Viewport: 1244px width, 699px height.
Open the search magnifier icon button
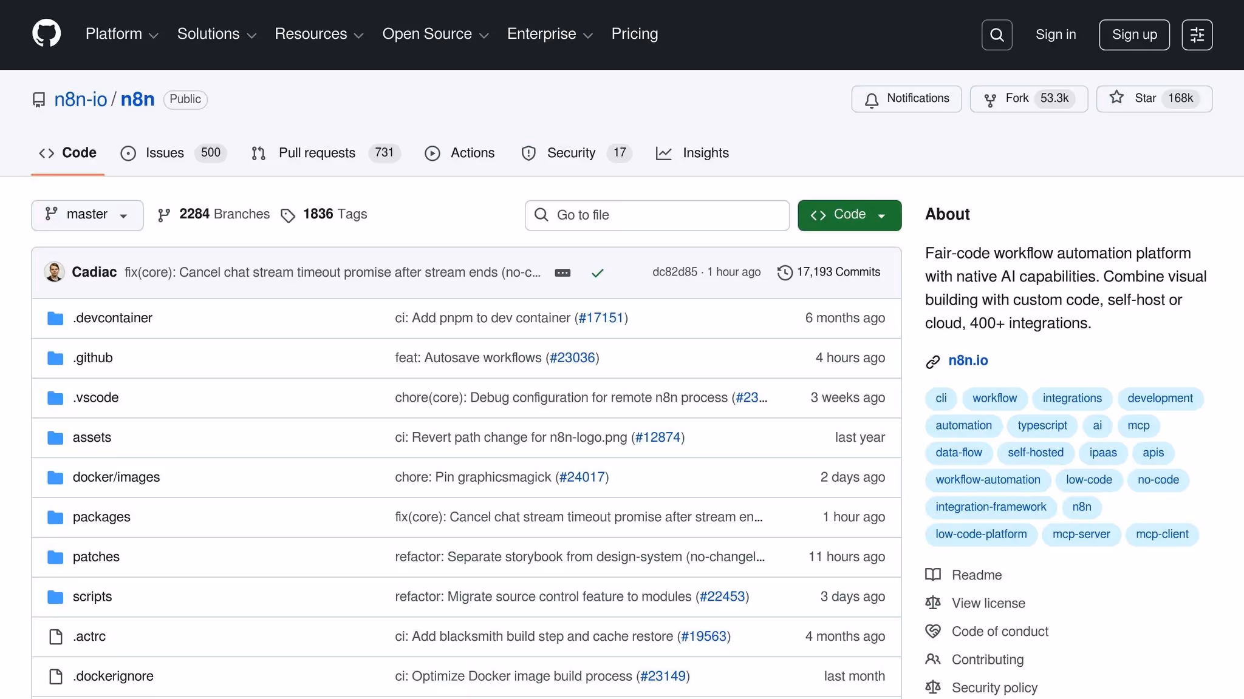point(997,35)
